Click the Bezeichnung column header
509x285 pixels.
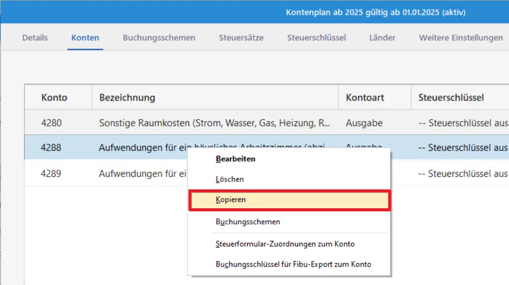click(127, 97)
